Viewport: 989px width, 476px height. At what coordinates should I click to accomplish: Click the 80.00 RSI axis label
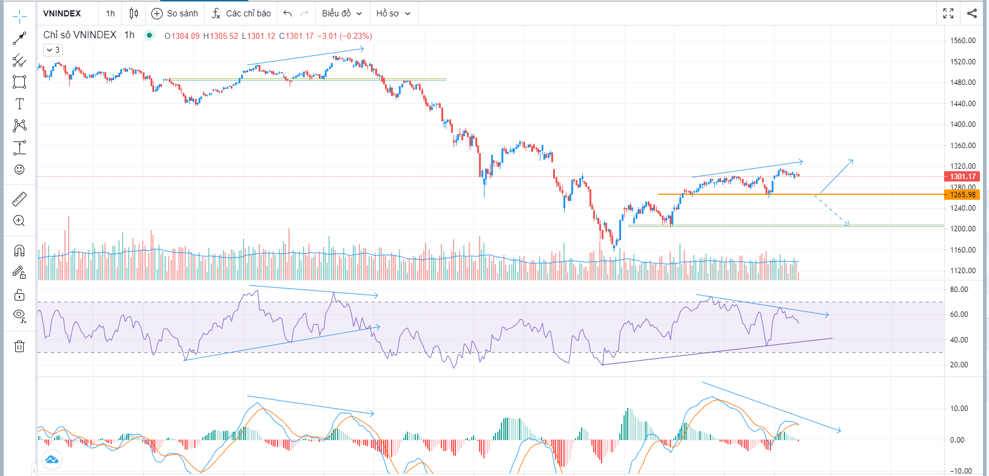(x=959, y=290)
